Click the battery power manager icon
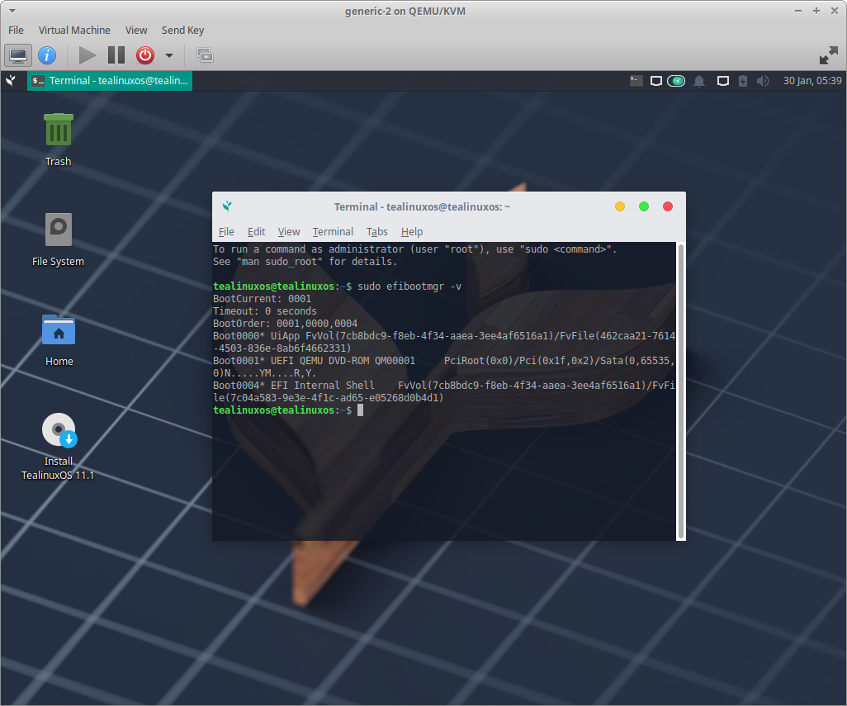The width and height of the screenshot is (847, 706). [x=743, y=81]
